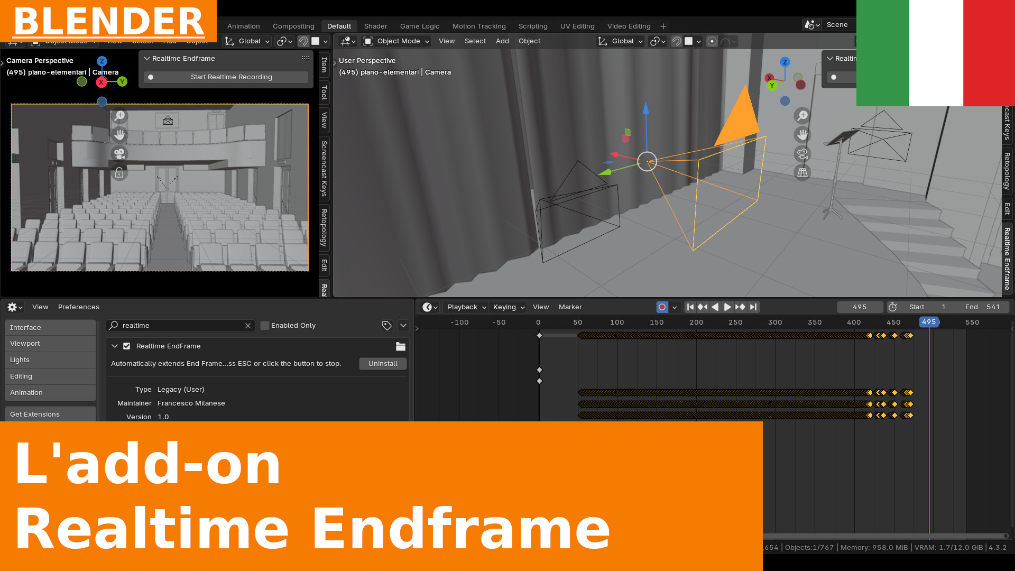Jump to timeline start frame
The width and height of the screenshot is (1015, 571).
690,307
